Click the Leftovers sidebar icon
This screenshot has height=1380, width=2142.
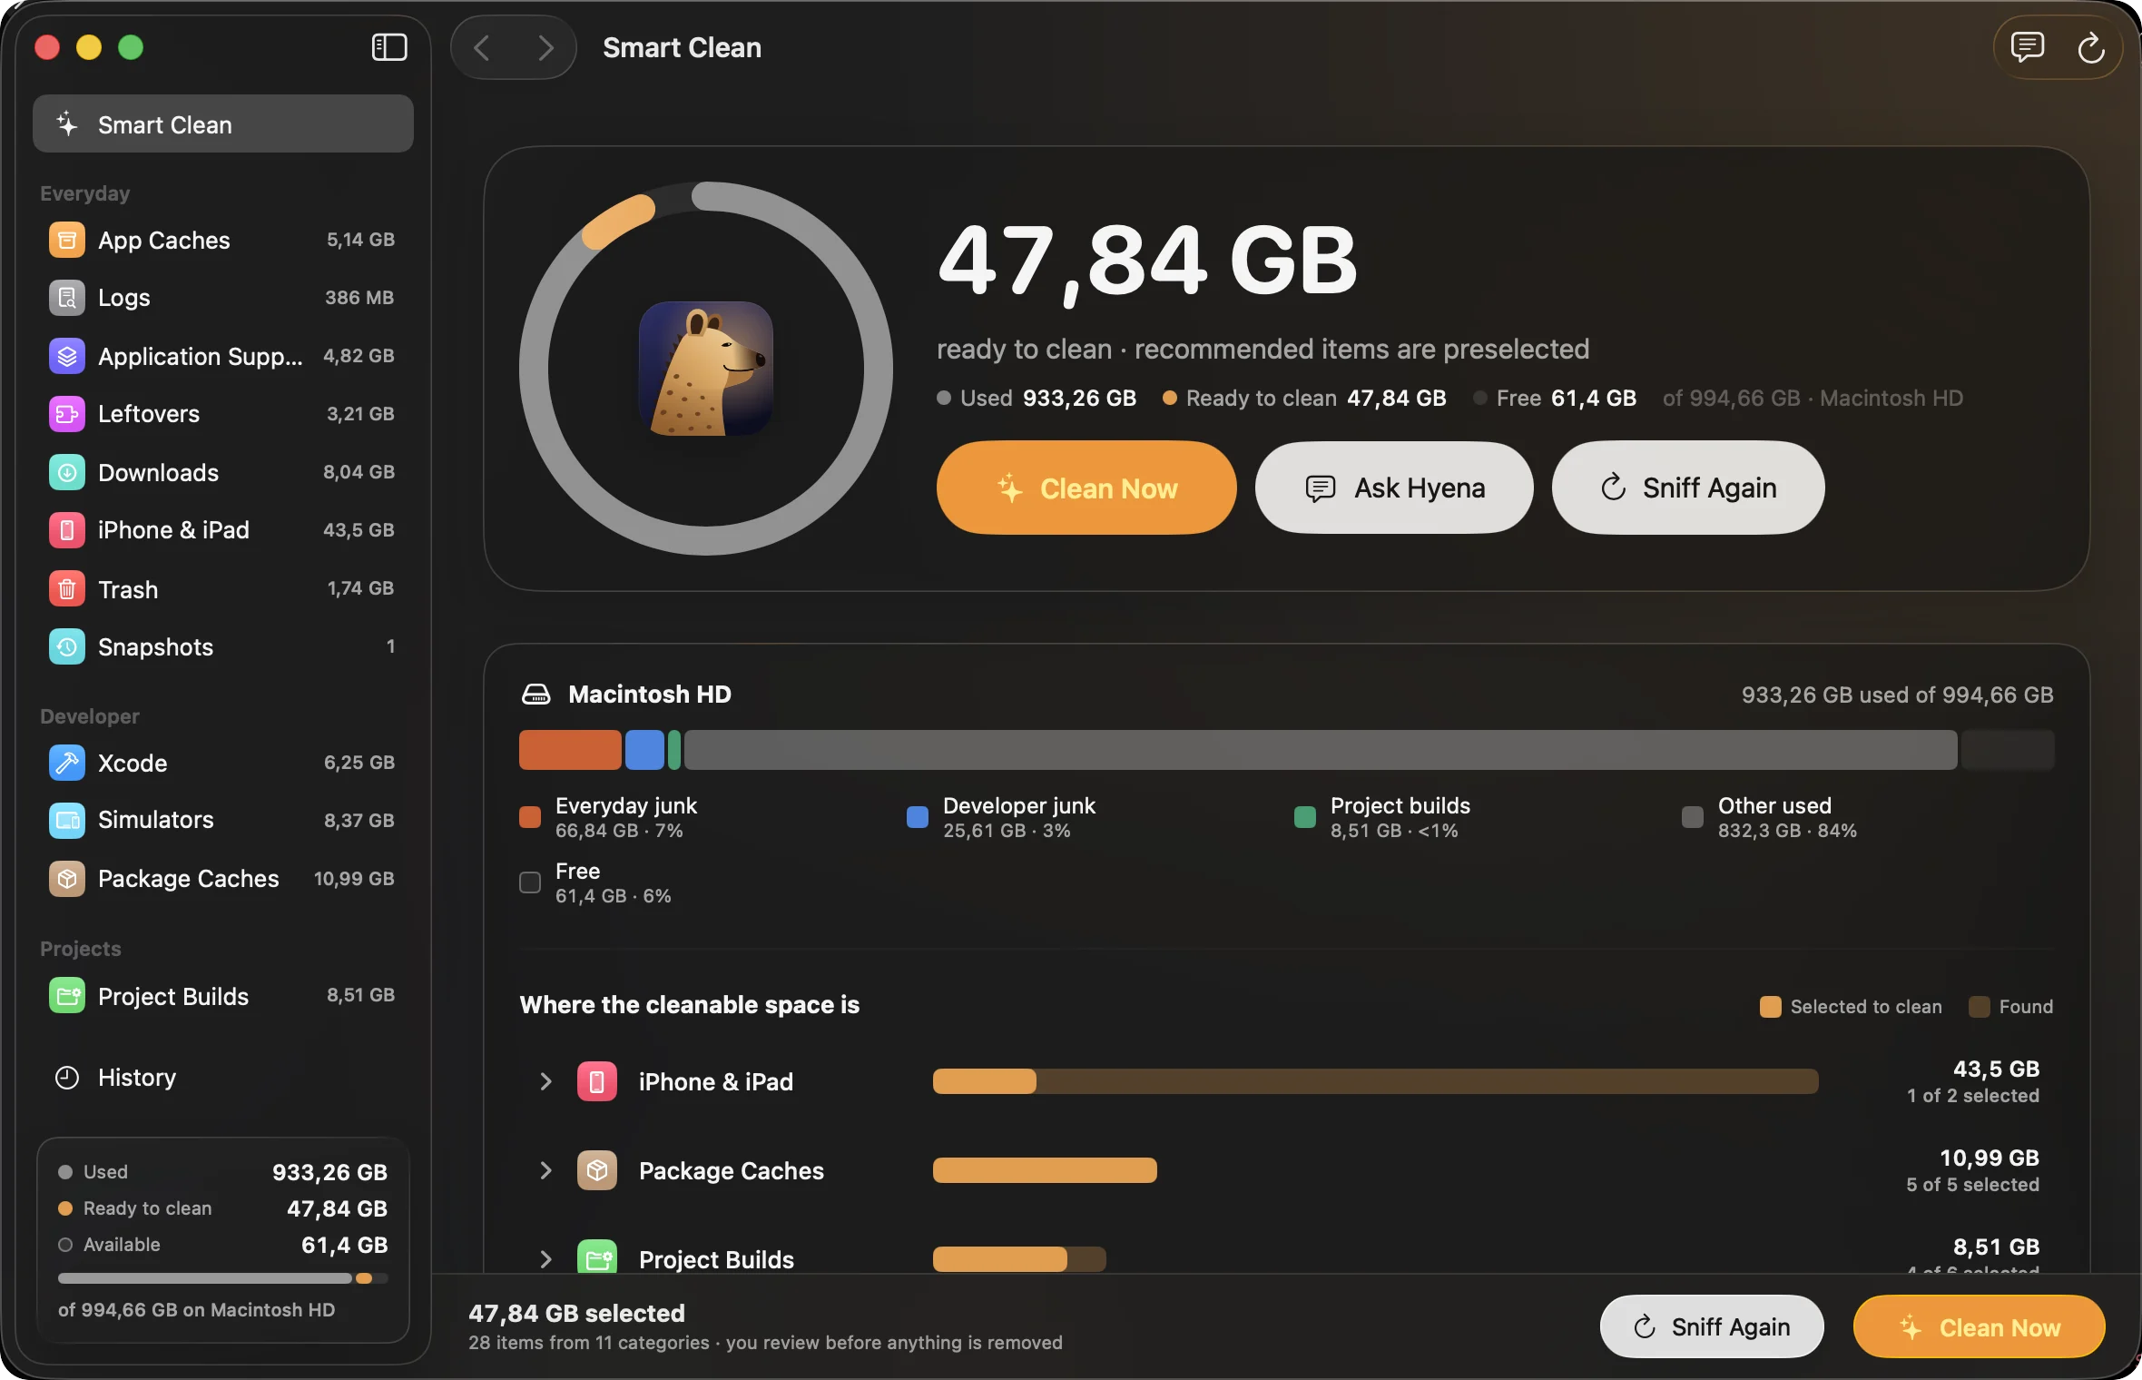[x=67, y=414]
